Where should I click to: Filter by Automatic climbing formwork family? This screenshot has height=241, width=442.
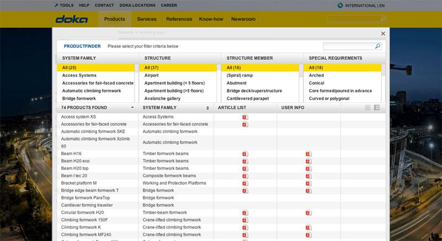tap(91, 91)
